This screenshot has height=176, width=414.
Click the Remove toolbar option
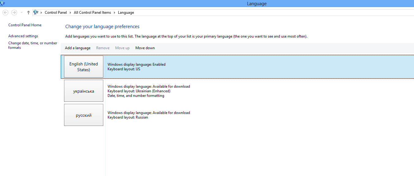[x=103, y=48]
